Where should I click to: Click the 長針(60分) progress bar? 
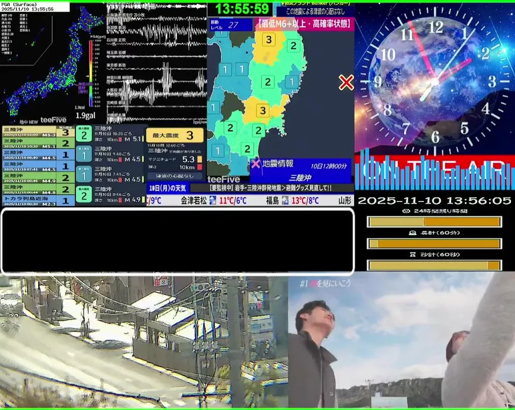(x=435, y=244)
